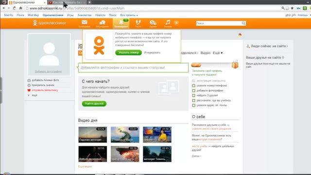Click 'помощь' link at top right
311x175 pixels.
coord(303,15)
